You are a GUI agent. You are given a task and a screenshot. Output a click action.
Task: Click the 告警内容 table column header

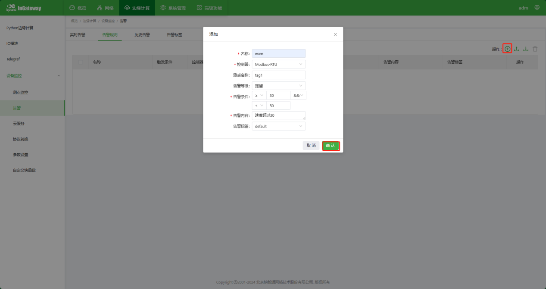(391, 62)
